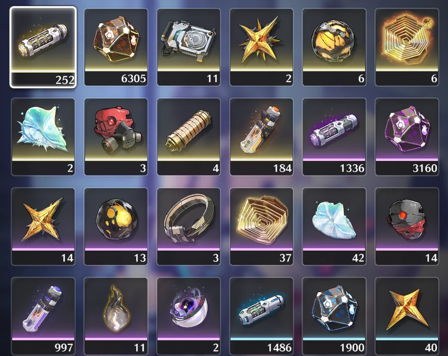Select the brass cylinder item with count 4

(189, 137)
